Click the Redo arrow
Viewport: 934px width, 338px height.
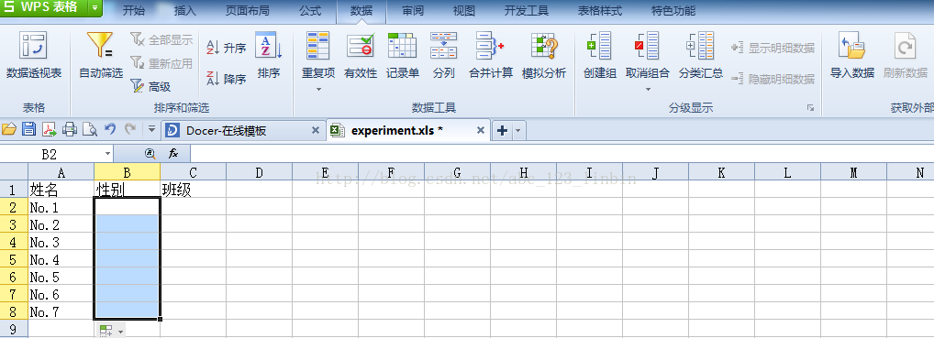pos(130,128)
